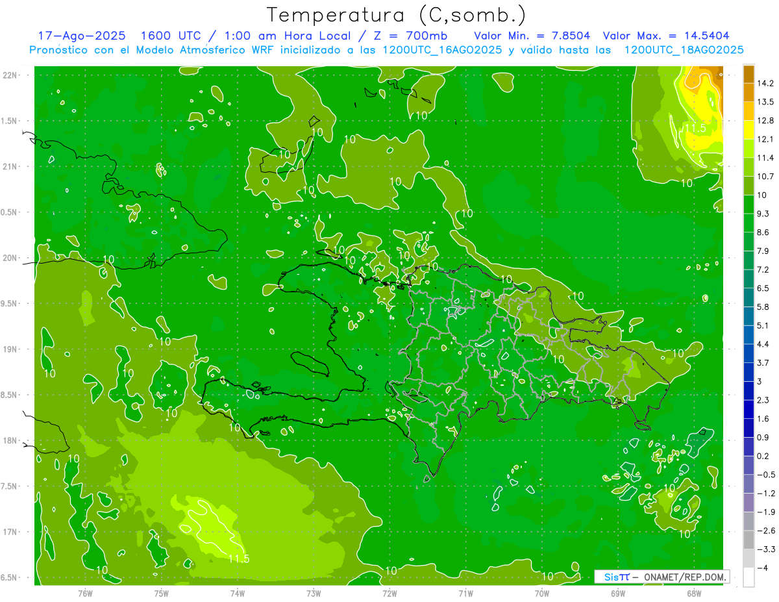Viewport: 779px width, 602px height.
Task: Click the colorbar value '12.8'
Action: (766, 121)
